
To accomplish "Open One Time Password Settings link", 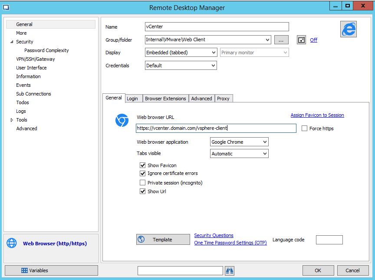I will click(230, 243).
